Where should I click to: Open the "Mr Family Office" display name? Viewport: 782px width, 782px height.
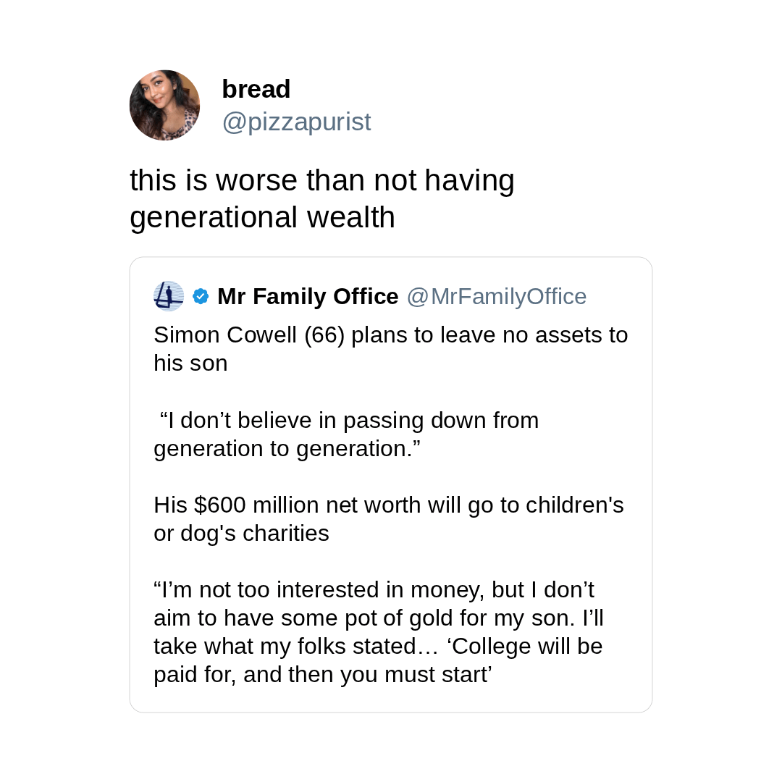coord(308,296)
